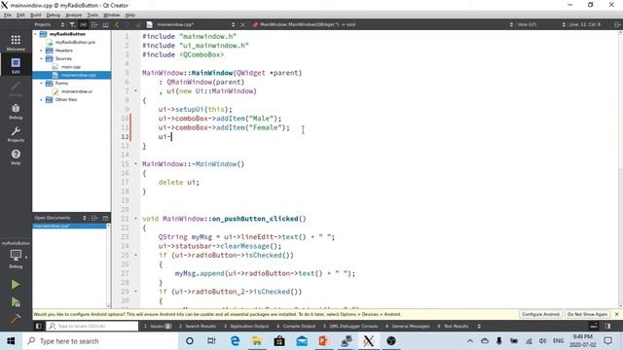
Task: Show the Search Results pane
Action: click(x=198, y=327)
